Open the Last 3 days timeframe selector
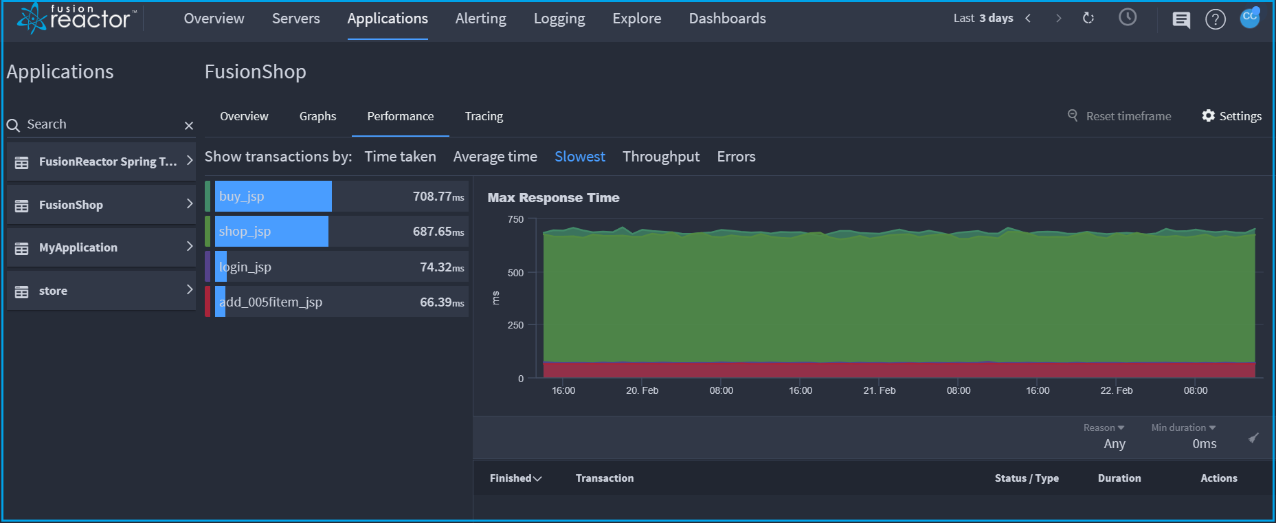This screenshot has width=1276, height=523. tap(983, 19)
